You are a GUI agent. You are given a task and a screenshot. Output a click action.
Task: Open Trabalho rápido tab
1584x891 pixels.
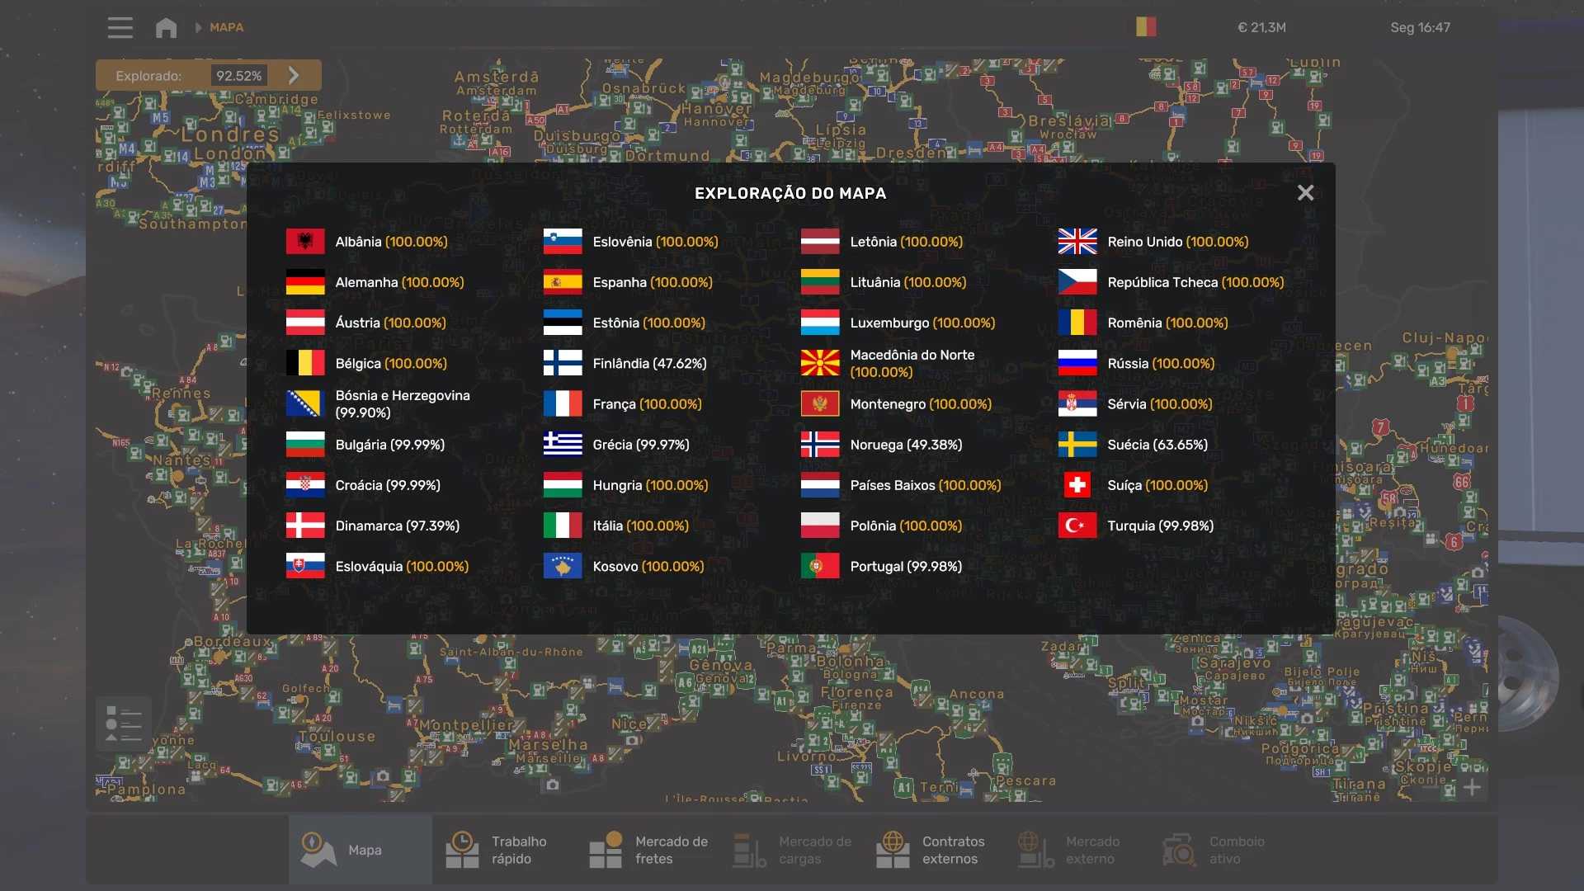tap(503, 850)
